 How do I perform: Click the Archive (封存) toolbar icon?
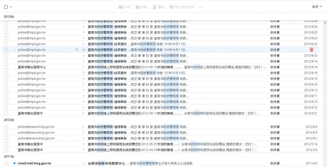120,7
